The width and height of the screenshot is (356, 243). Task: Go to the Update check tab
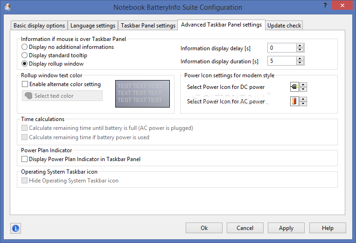pos(284,25)
